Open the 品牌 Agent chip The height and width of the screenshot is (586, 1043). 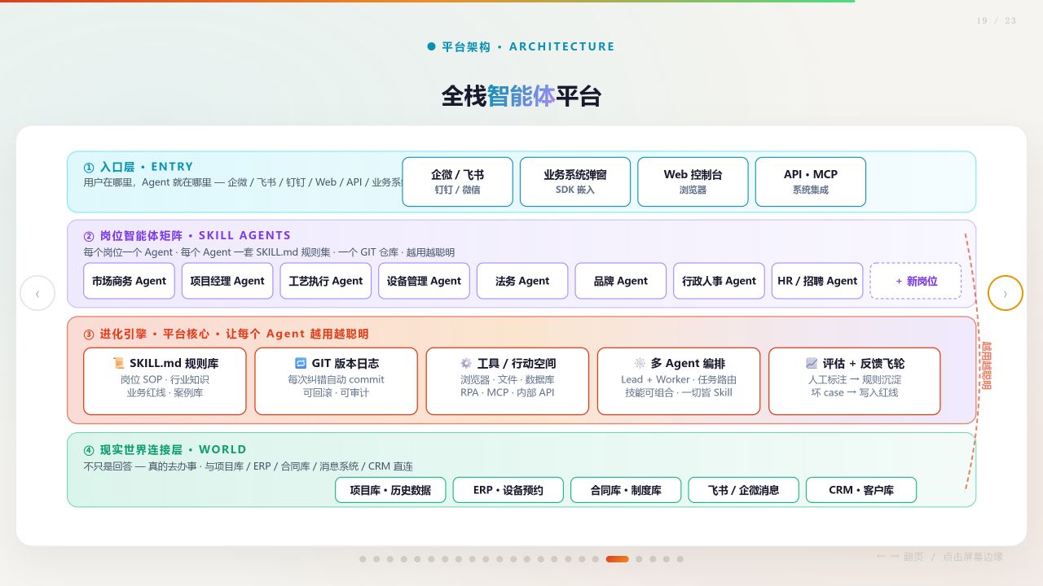point(621,281)
